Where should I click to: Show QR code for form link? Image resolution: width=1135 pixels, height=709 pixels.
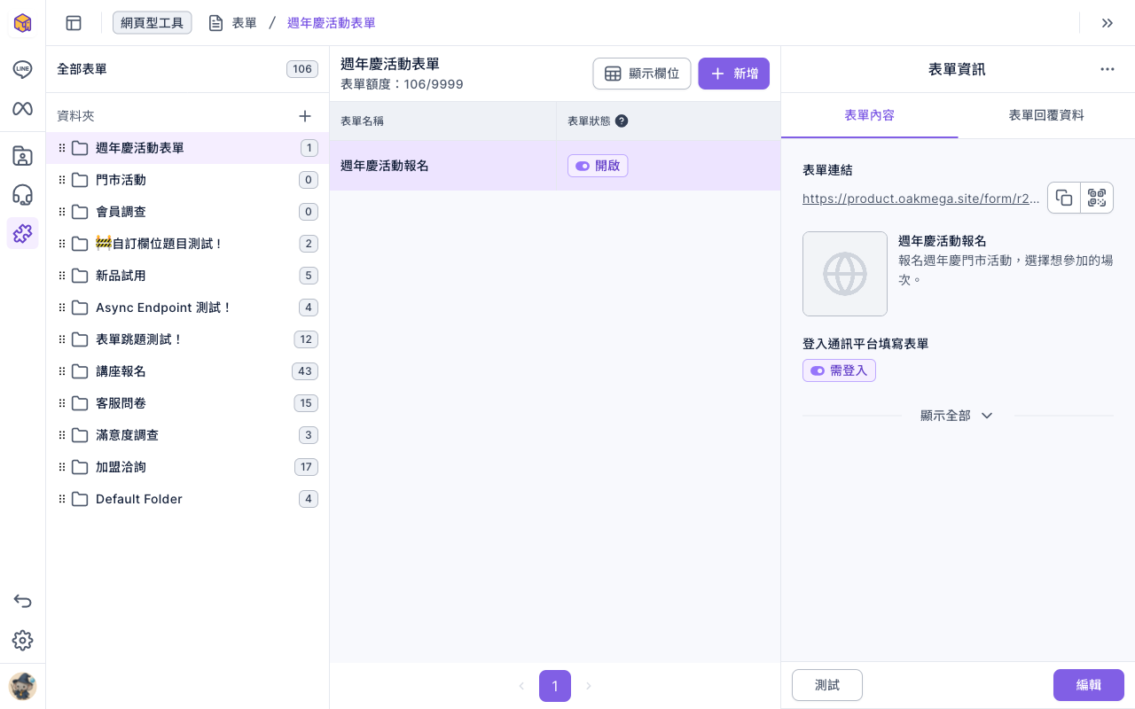pyautogui.click(x=1097, y=198)
